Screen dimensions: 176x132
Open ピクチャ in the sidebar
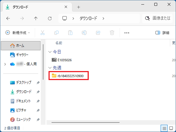18,110
